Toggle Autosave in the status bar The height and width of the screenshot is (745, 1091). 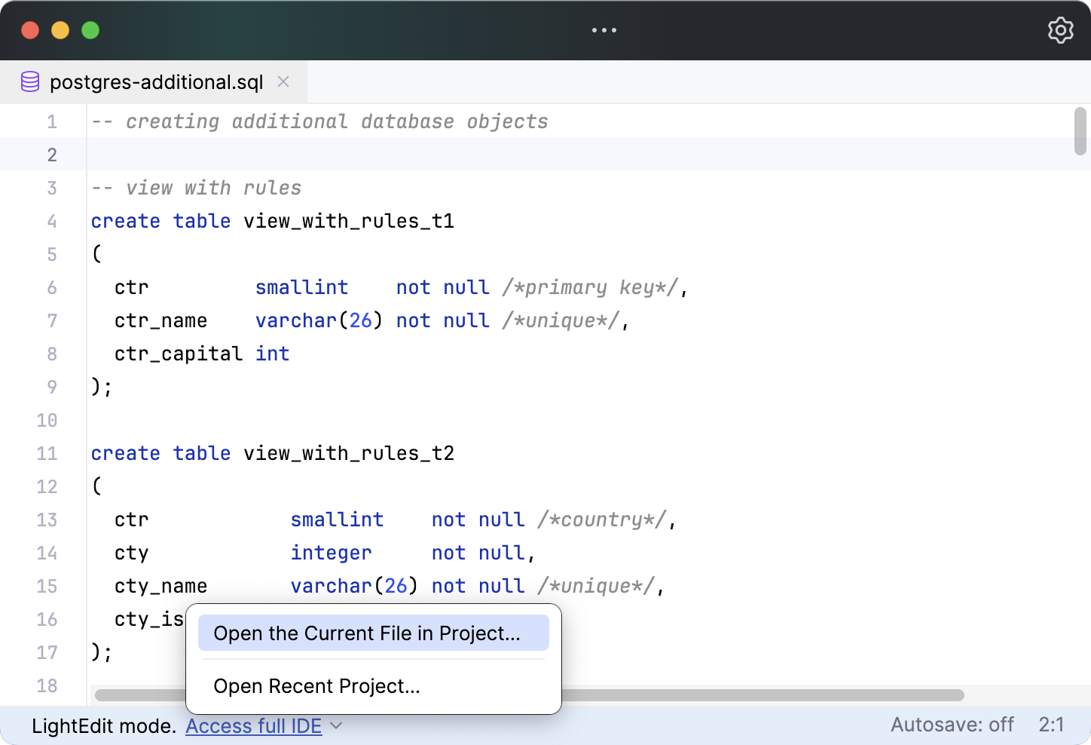(x=952, y=725)
